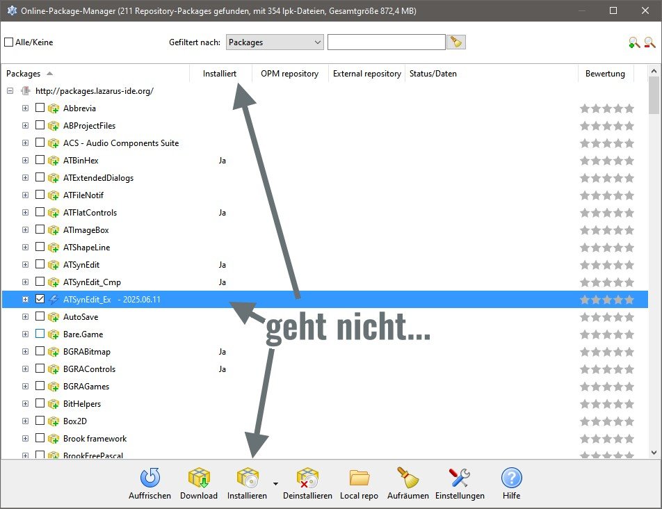Rate Abbrevia with the star rating
This screenshot has height=509, width=662.
607,108
